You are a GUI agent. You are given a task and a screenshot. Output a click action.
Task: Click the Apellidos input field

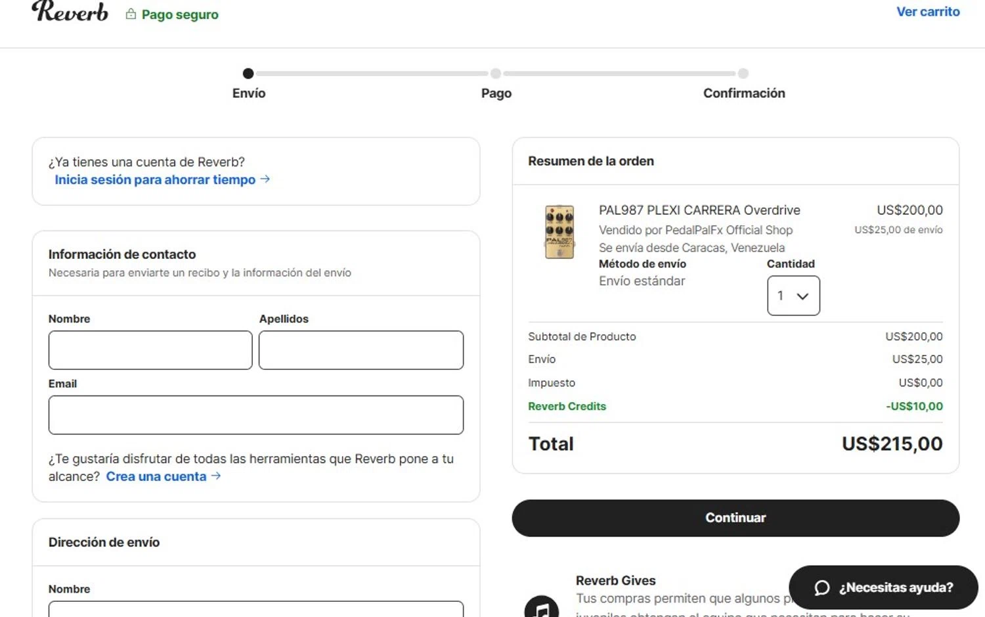(361, 350)
